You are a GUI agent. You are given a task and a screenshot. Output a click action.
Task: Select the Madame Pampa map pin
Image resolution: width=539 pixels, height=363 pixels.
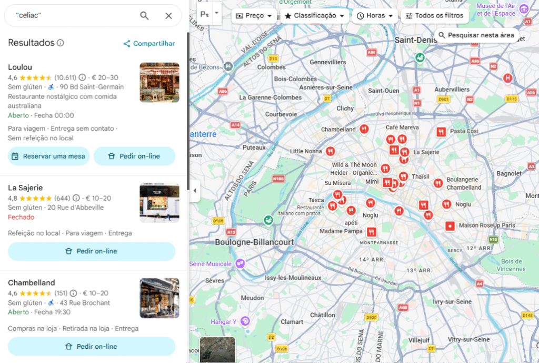[x=371, y=232]
